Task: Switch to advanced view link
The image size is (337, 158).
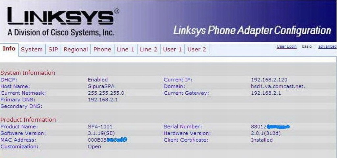Action: [x=327, y=47]
